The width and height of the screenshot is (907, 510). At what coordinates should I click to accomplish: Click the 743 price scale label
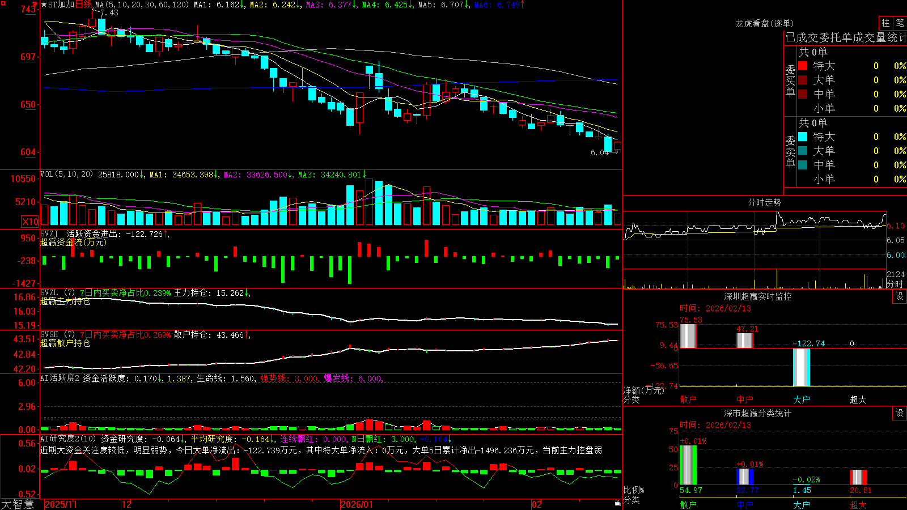(x=28, y=10)
